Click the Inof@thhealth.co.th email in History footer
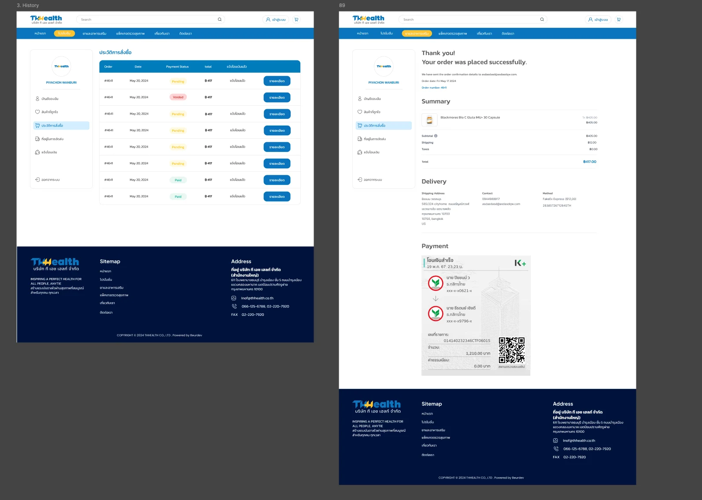The width and height of the screenshot is (702, 500). [x=257, y=298]
